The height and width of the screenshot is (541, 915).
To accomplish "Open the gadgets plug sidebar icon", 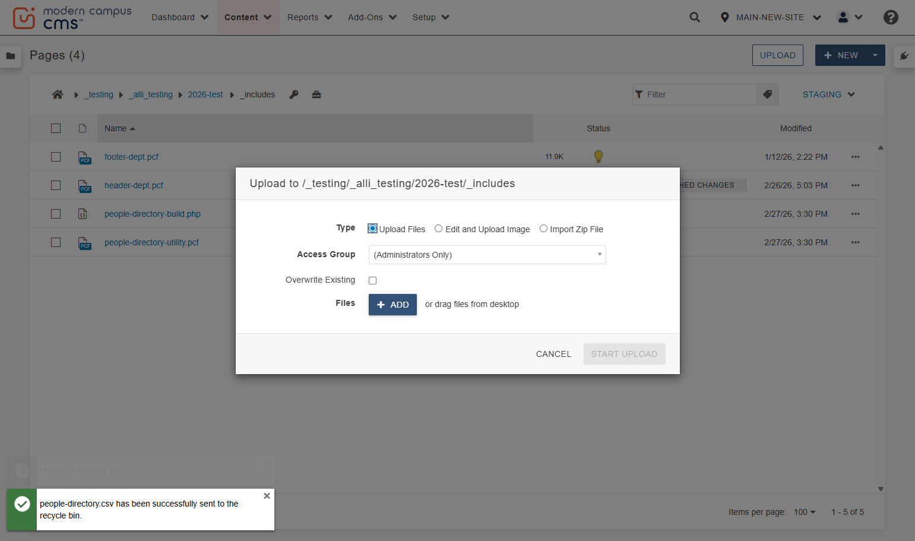I will pyautogui.click(x=904, y=56).
